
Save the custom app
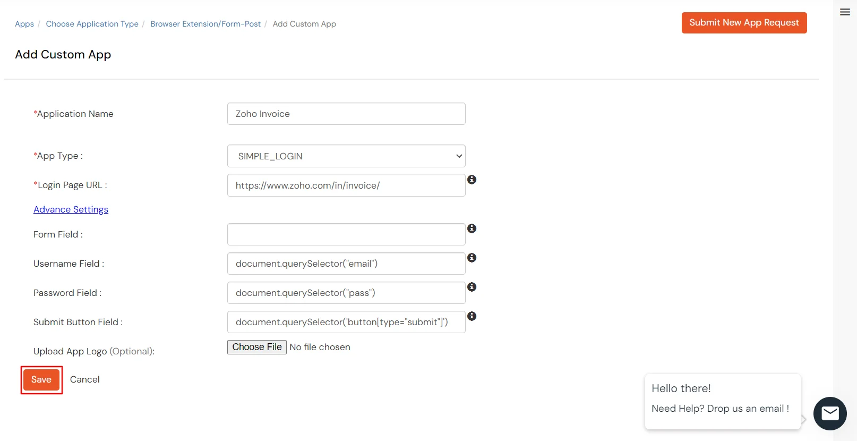point(41,380)
